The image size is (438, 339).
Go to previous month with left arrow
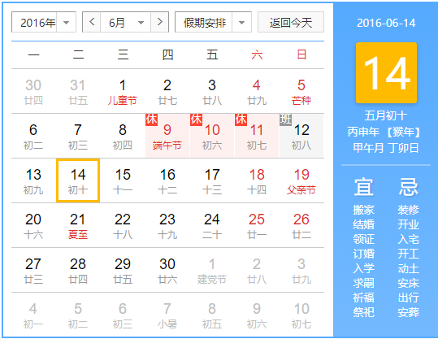point(92,22)
